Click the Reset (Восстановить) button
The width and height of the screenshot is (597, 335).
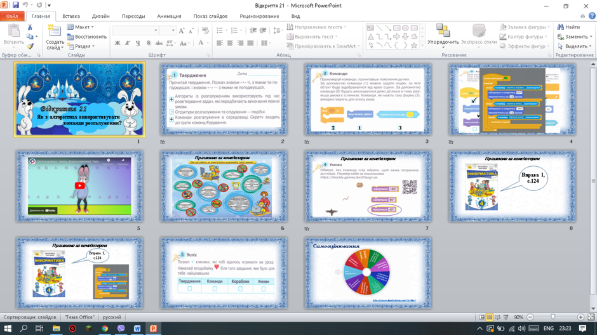[86, 37]
